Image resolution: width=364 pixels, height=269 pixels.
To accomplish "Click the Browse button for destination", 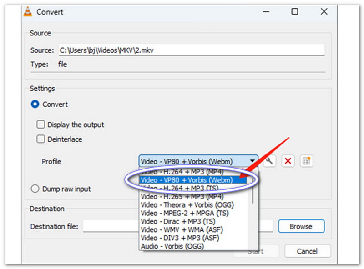I will coord(301,226).
